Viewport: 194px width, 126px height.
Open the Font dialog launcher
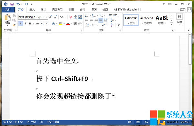(81, 30)
